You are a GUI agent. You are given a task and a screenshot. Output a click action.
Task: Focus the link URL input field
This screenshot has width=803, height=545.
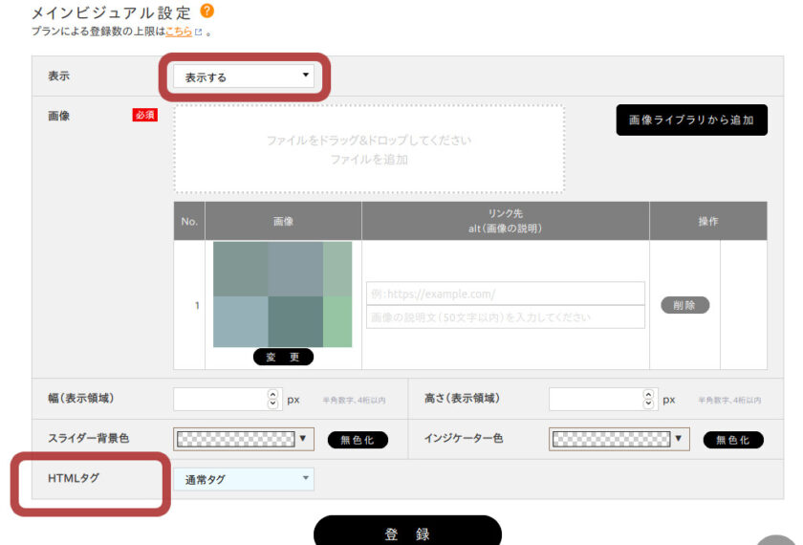(506, 294)
